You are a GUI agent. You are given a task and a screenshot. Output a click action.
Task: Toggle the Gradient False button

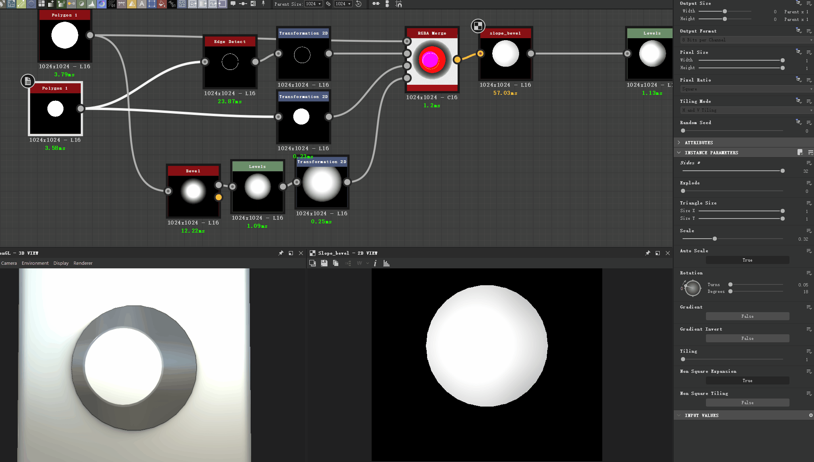pos(747,316)
